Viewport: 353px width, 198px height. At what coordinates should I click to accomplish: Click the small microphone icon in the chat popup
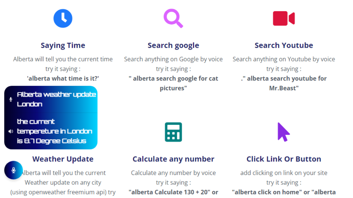[11, 99]
